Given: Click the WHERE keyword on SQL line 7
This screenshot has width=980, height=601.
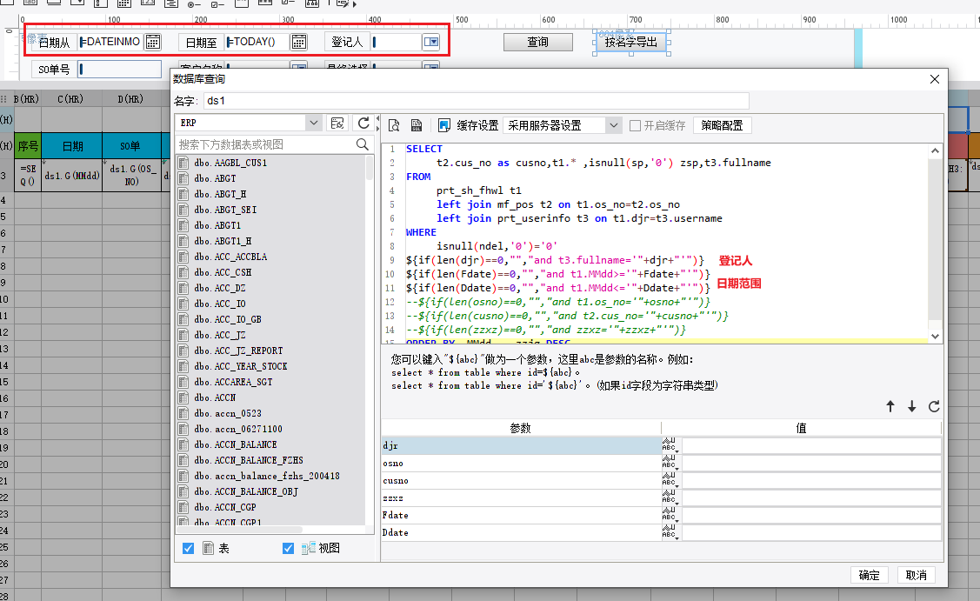Looking at the screenshot, I should [421, 232].
